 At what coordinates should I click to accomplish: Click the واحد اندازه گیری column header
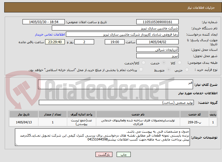pos(81,114)
